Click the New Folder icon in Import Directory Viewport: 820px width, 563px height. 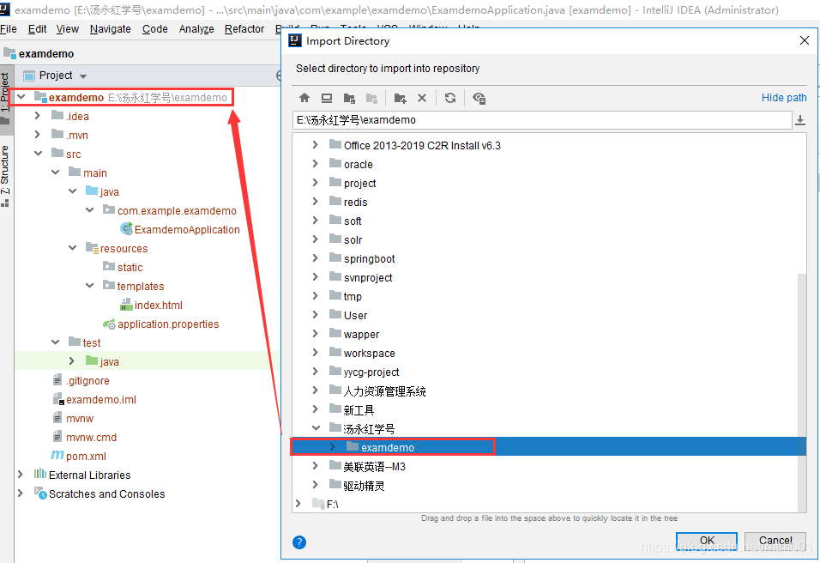[400, 98]
